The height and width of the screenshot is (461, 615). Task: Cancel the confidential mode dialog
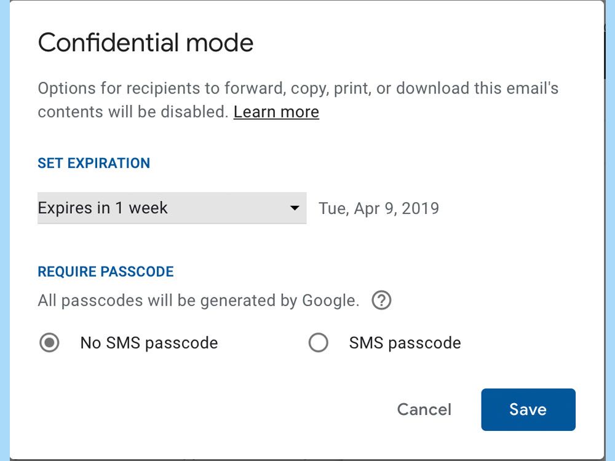click(423, 409)
